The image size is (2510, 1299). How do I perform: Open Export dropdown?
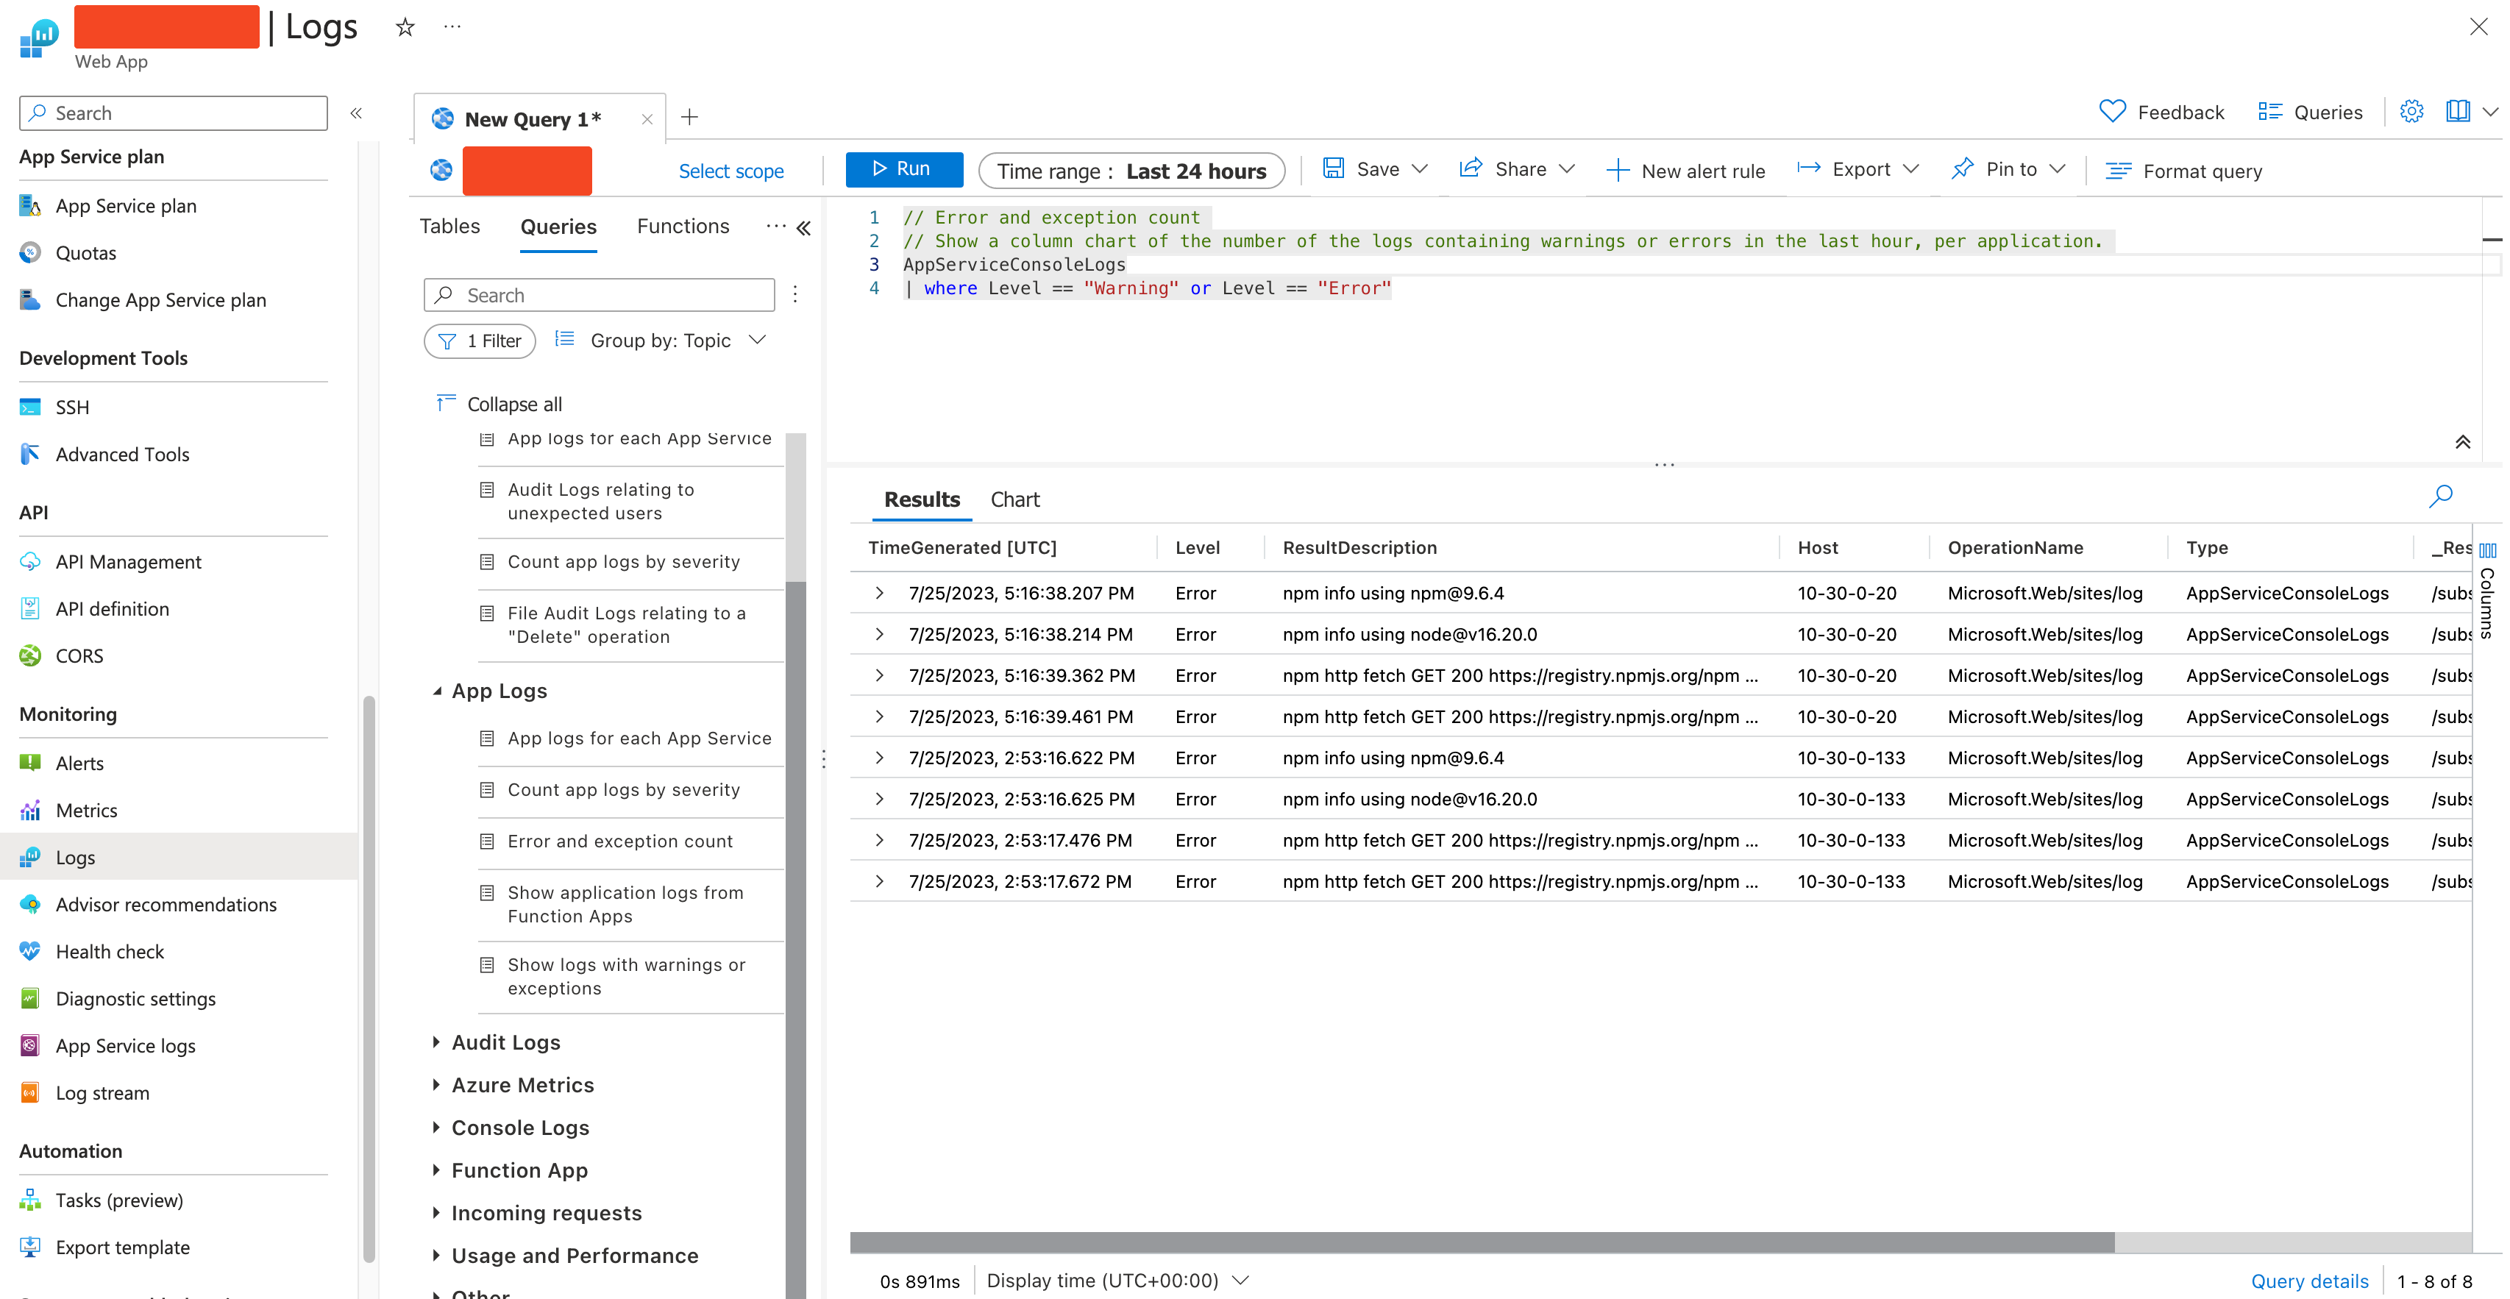1857,170
